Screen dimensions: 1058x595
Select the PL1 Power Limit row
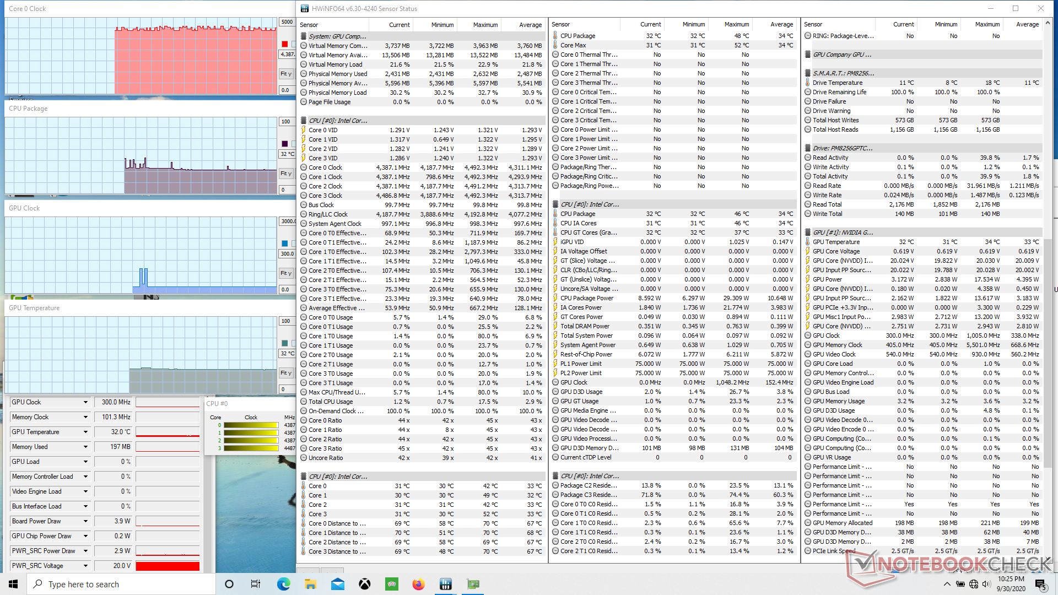pos(673,364)
